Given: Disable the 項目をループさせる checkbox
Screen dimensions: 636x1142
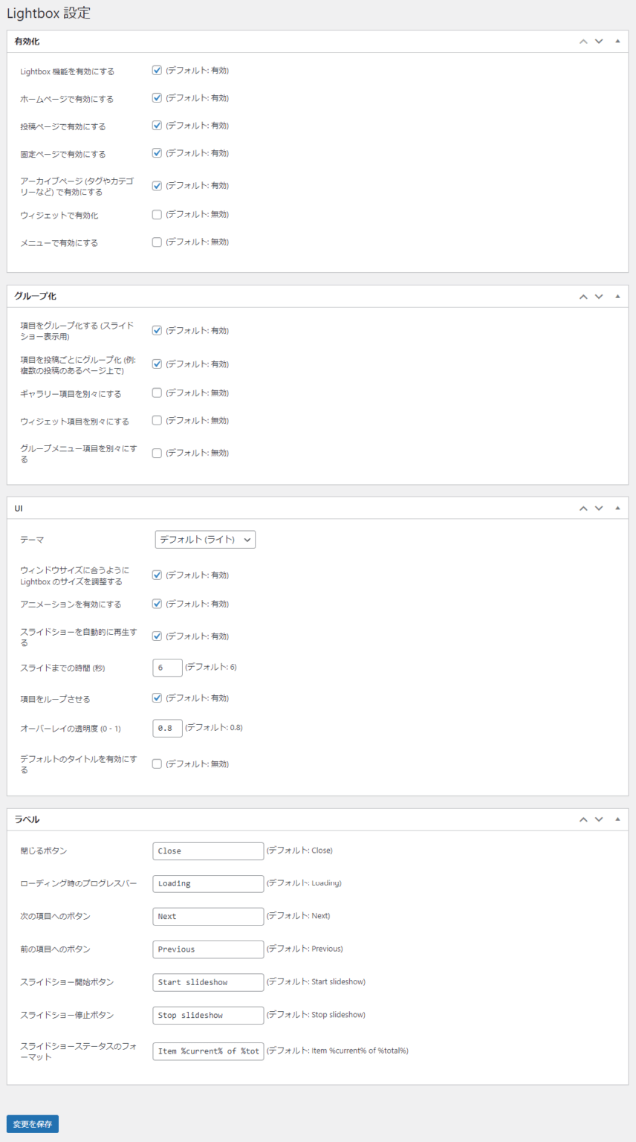Looking at the screenshot, I should (157, 697).
